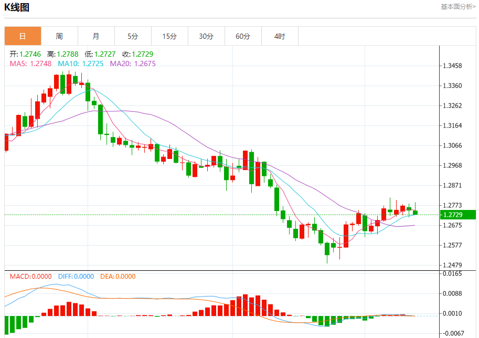
Task: Click the DEA value label
Action: 118,276
